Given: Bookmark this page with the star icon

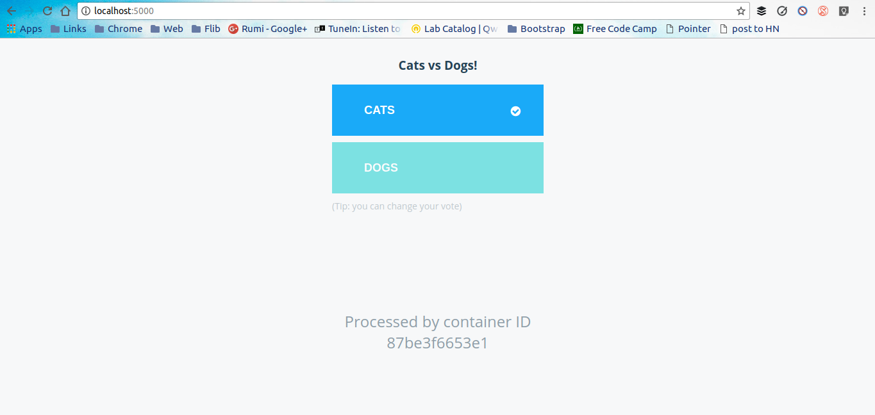Looking at the screenshot, I should tap(741, 11).
